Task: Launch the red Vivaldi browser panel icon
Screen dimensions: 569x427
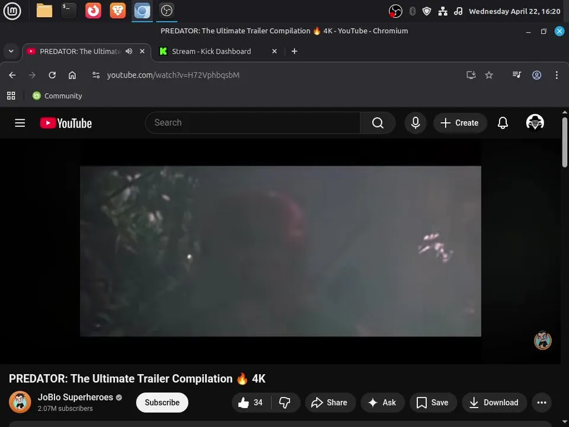Action: pyautogui.click(x=93, y=11)
